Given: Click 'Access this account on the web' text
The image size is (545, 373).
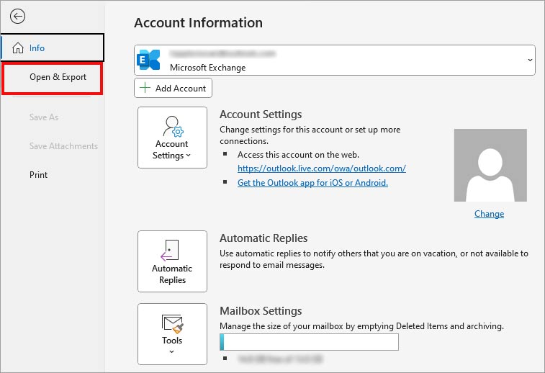Looking at the screenshot, I should pyautogui.click(x=298, y=155).
